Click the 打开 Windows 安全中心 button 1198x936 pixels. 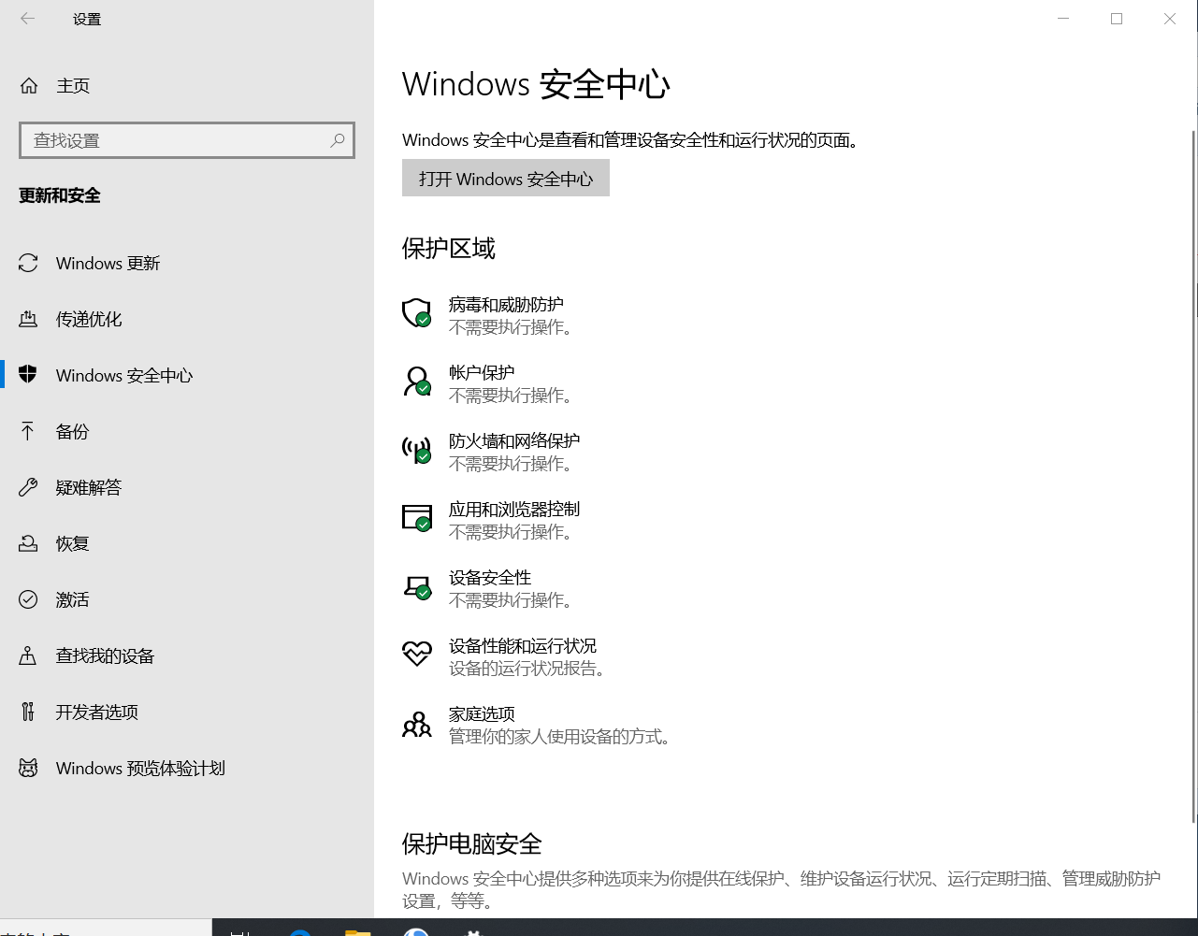coord(506,178)
